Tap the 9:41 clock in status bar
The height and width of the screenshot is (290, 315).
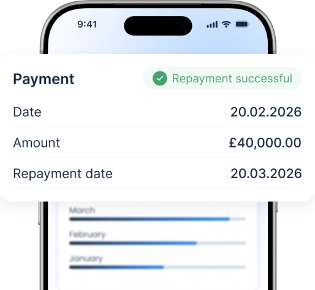87,25
